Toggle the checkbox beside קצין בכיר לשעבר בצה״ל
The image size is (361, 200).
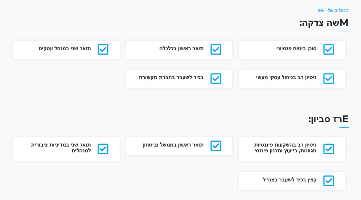[x=329, y=181]
